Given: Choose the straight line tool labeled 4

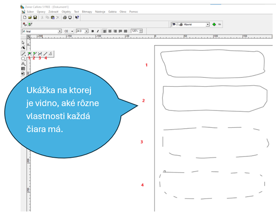Looking at the screenshot, I should [45, 53].
